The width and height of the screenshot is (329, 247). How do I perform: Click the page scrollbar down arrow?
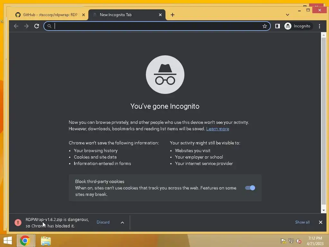coord(324,210)
